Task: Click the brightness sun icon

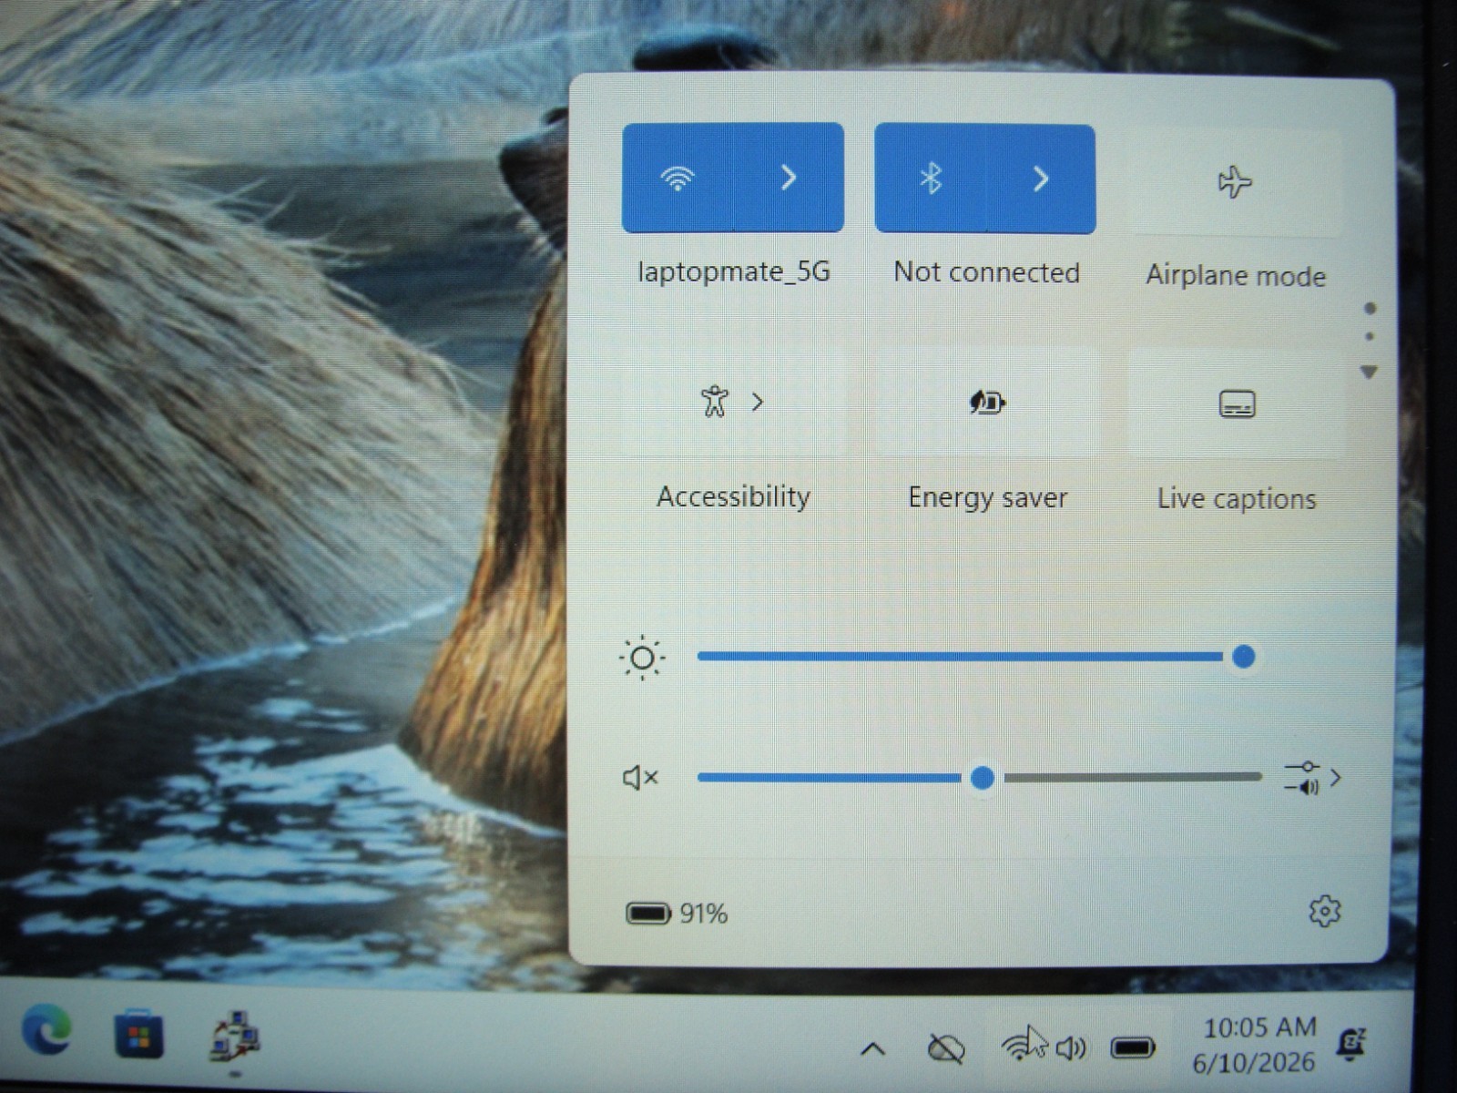Action: 642,657
